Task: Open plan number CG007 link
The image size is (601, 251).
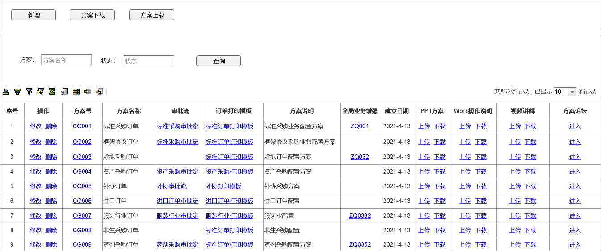Action: (82, 216)
